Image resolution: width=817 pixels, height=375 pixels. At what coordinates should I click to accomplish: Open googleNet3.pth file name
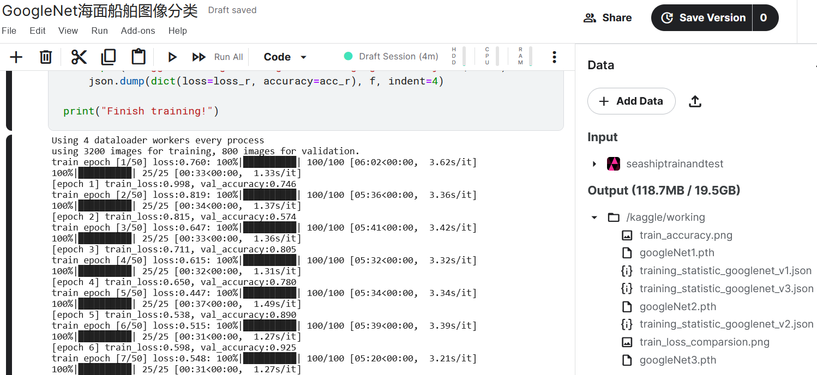click(x=678, y=360)
